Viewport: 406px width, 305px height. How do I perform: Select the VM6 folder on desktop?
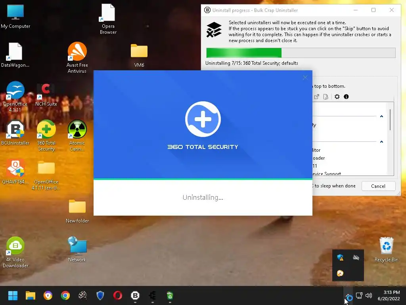139,55
